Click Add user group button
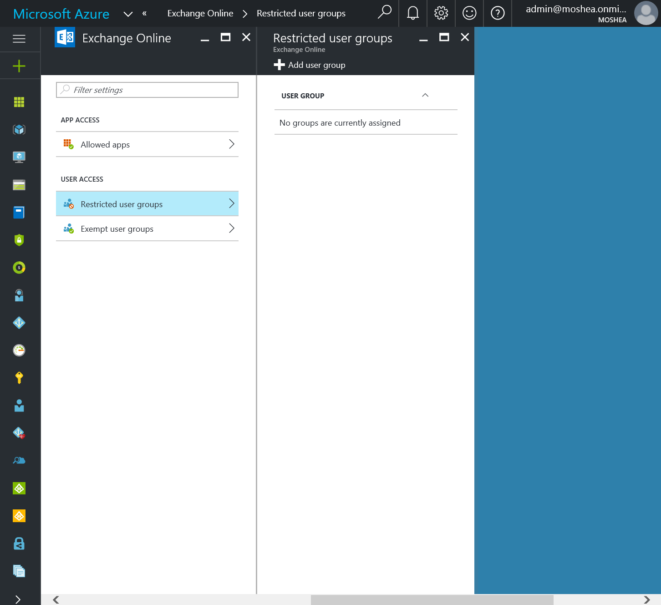 (310, 65)
